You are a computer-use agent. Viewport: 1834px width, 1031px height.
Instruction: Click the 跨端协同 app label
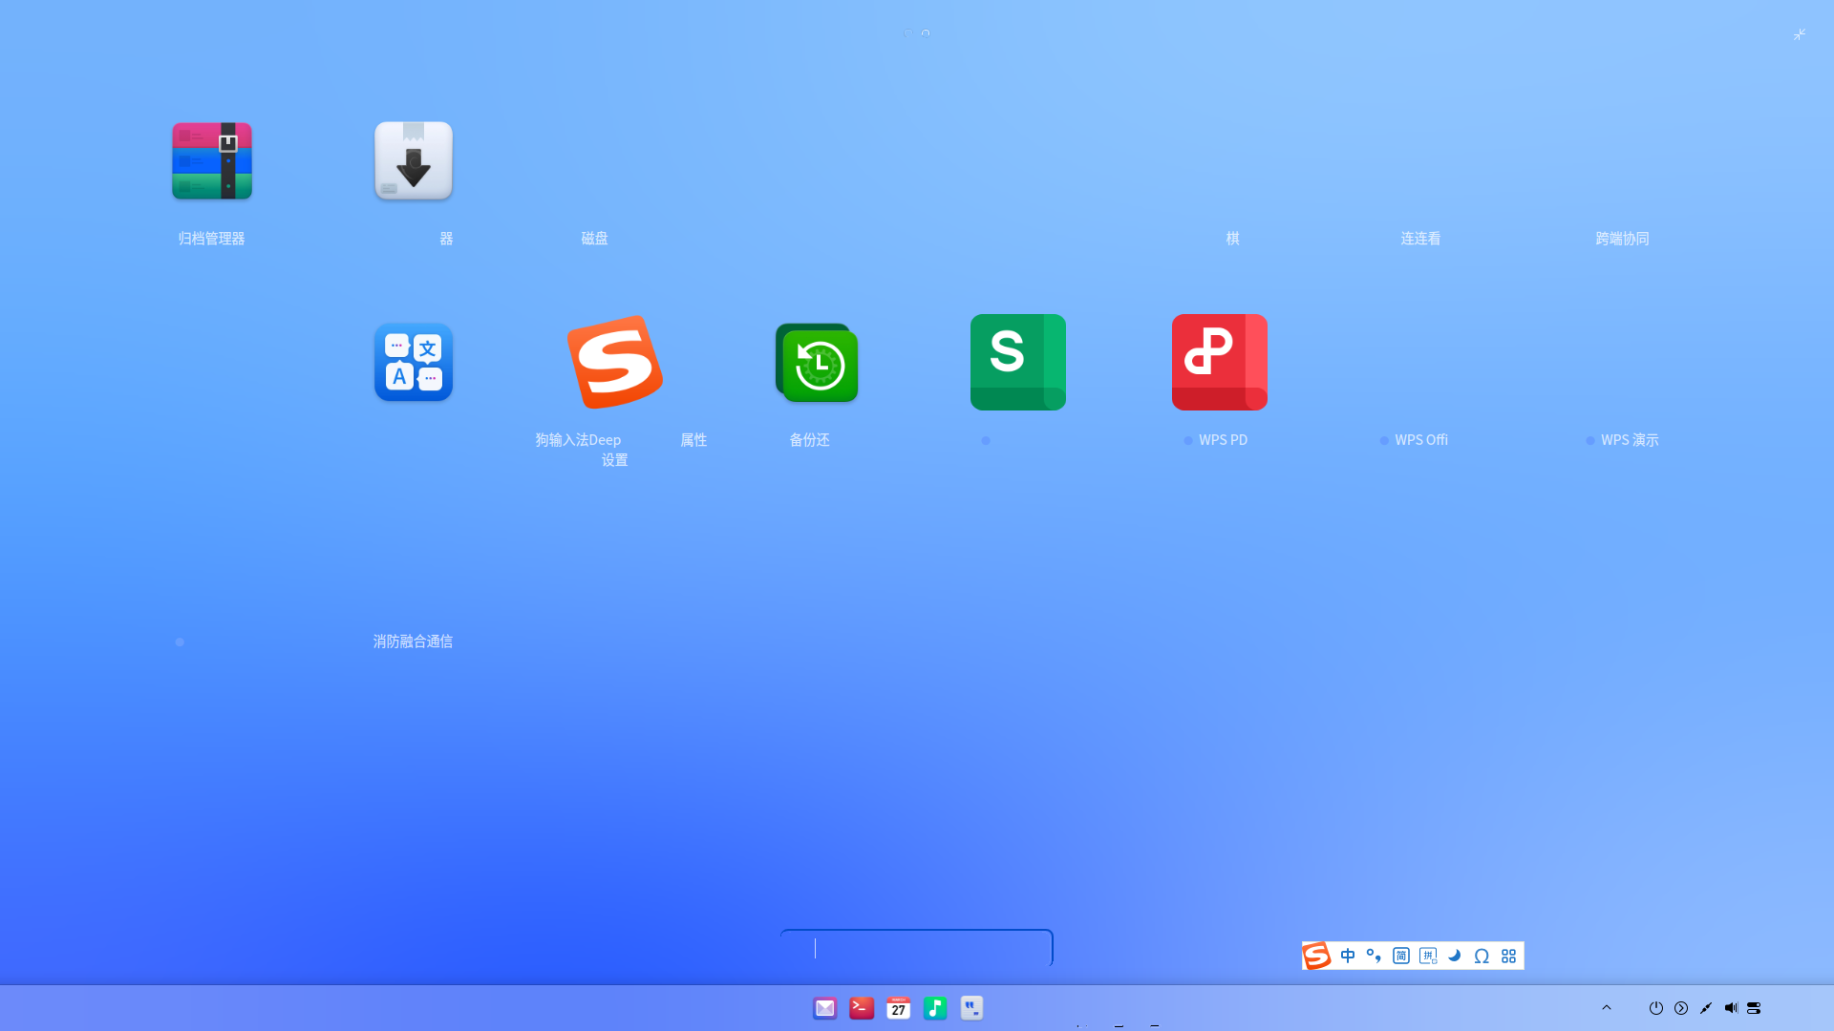(1622, 239)
